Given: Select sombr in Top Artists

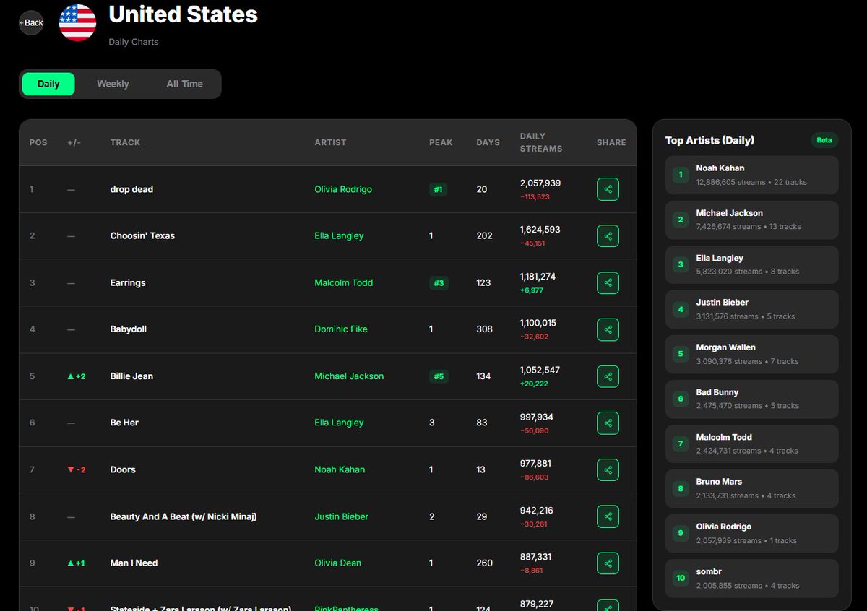Looking at the screenshot, I should click(x=751, y=578).
